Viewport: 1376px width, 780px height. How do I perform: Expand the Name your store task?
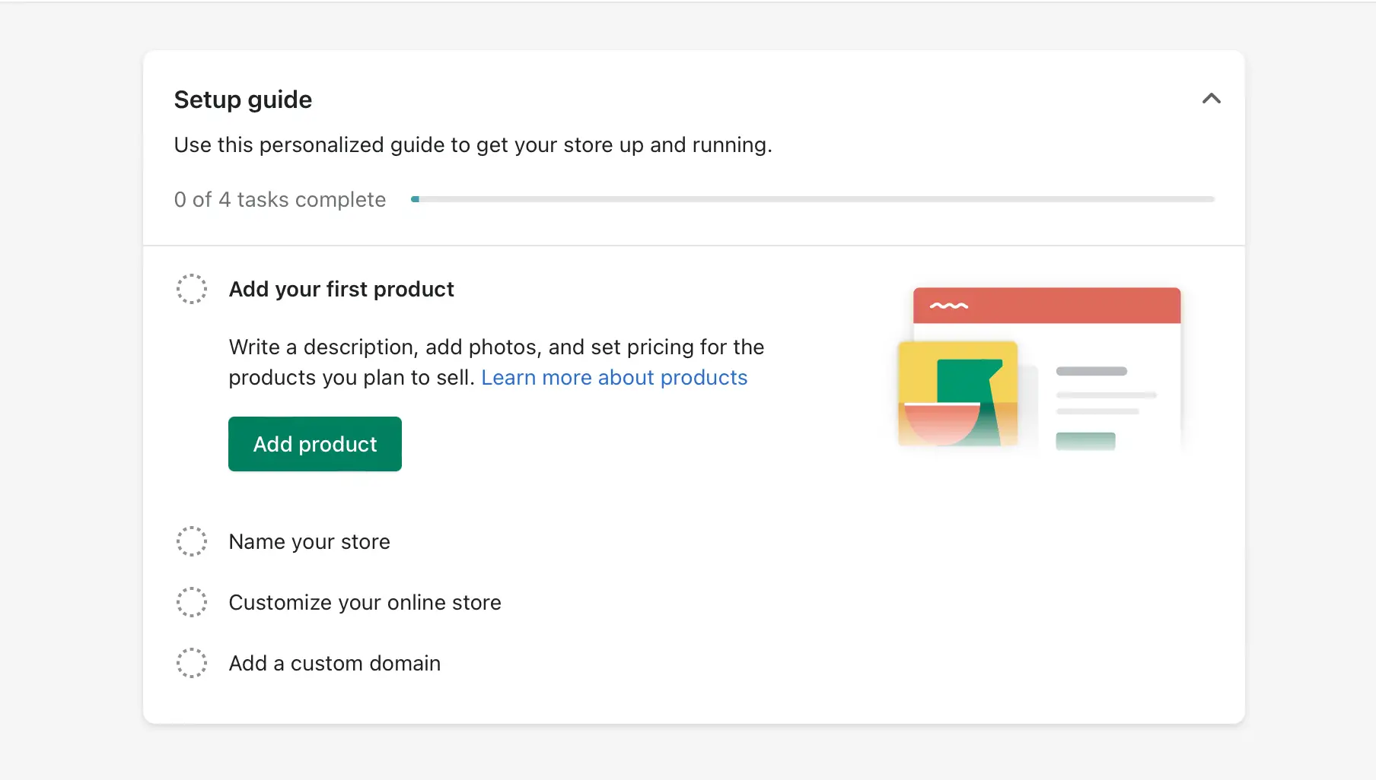[309, 541]
